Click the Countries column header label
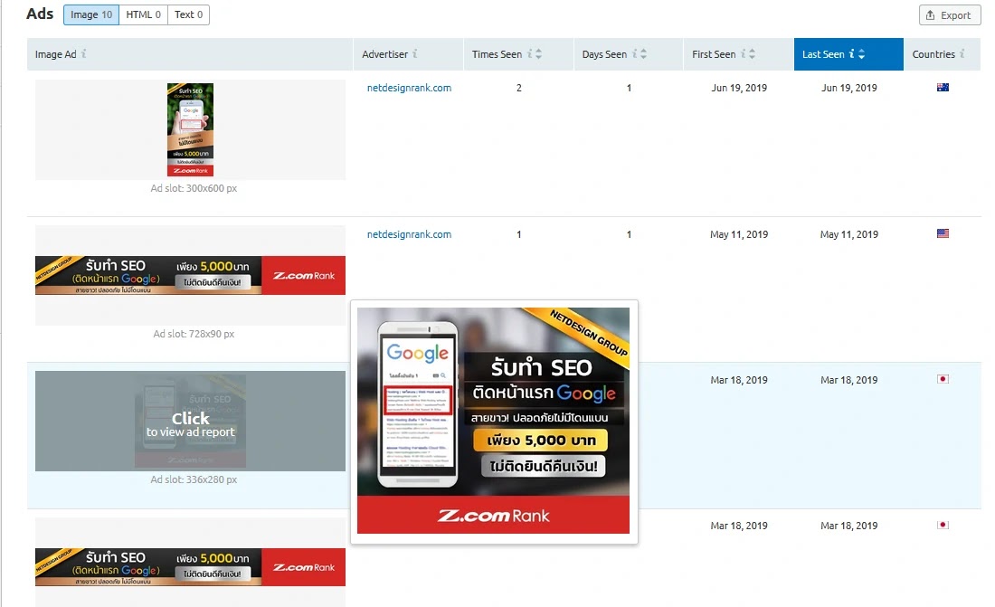This screenshot has width=995, height=607. [x=933, y=54]
